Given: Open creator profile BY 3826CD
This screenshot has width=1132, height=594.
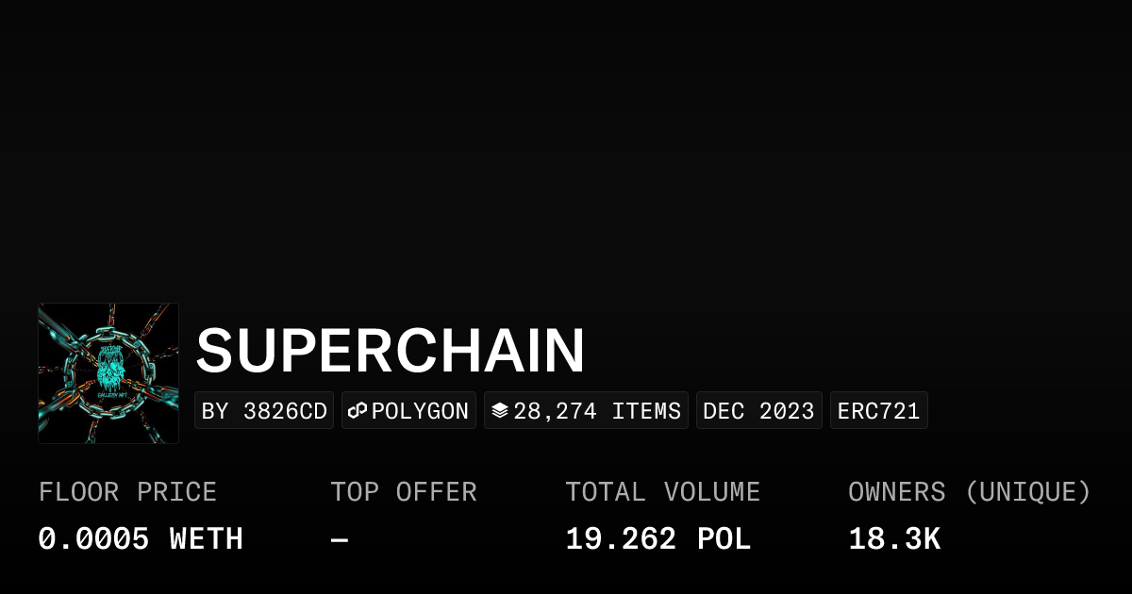Looking at the screenshot, I should (264, 411).
